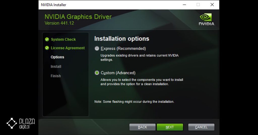Click the Plaza Digital watermark logo

pyautogui.click(x=21, y=123)
